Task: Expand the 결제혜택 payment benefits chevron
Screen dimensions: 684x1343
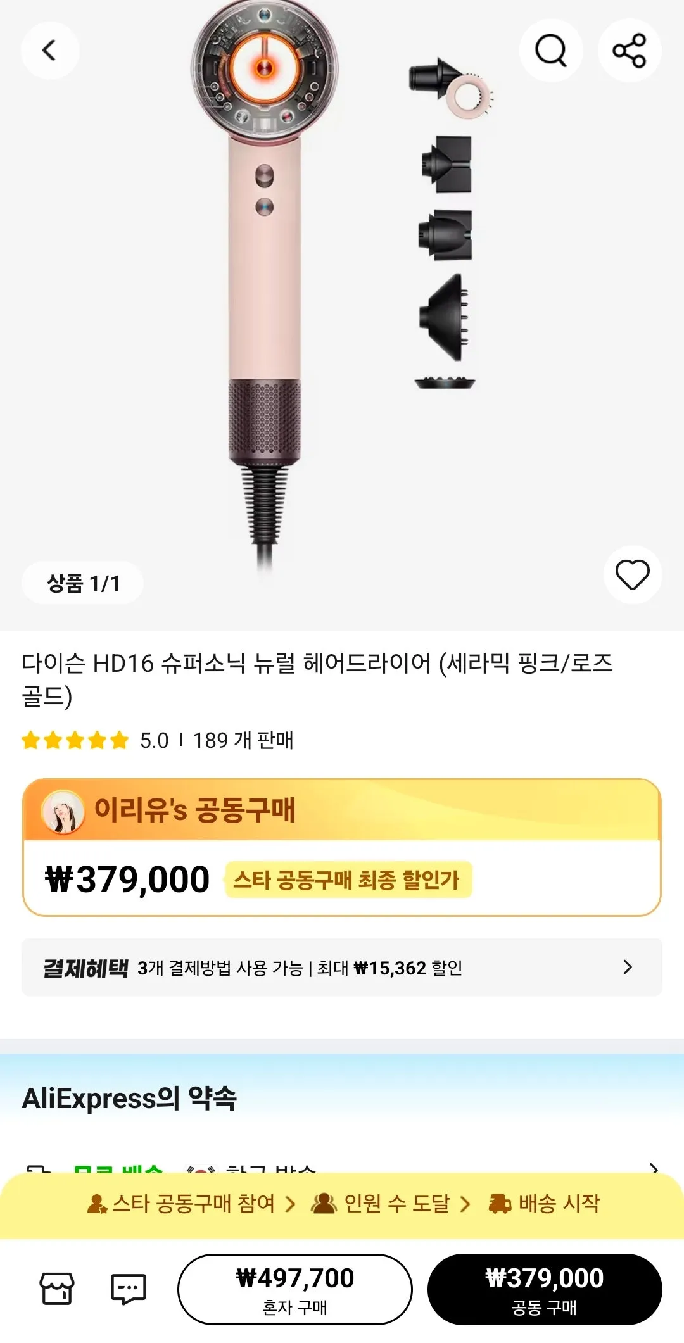Action: (x=627, y=967)
